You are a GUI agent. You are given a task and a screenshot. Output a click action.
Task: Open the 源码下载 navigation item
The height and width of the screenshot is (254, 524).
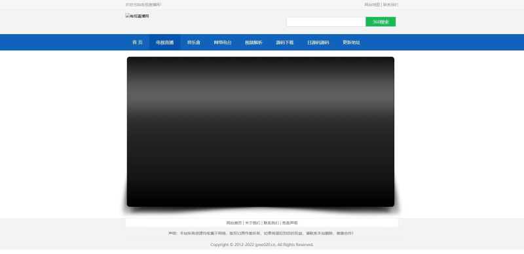285,43
